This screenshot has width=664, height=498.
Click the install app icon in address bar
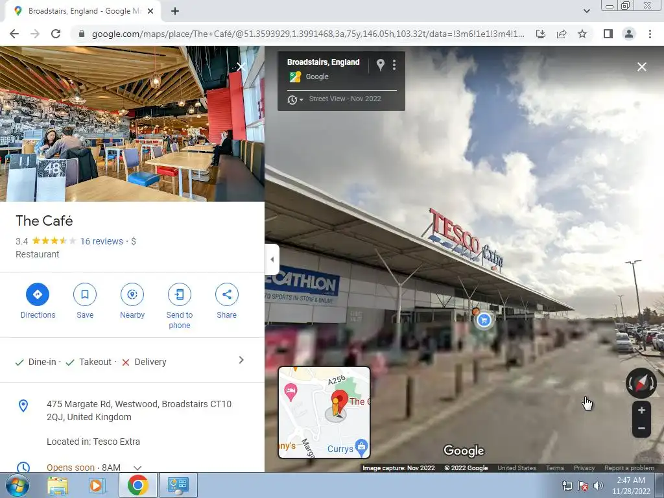pyautogui.click(x=541, y=34)
